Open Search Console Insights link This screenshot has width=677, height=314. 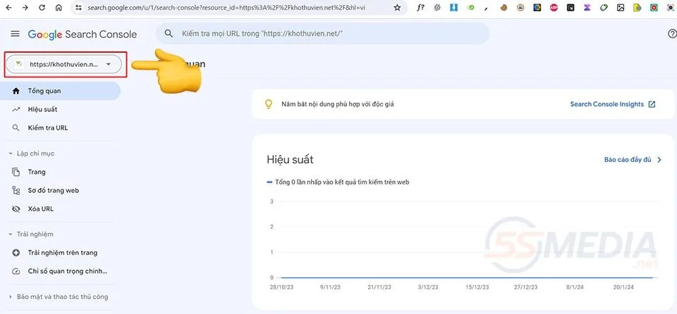(606, 104)
